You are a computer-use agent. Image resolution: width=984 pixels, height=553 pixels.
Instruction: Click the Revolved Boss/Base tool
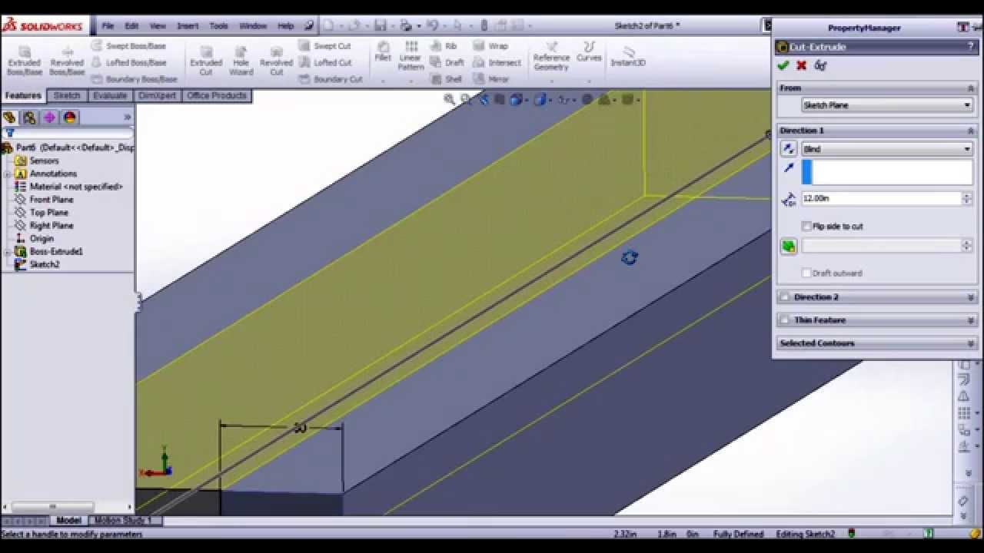pyautogui.click(x=67, y=61)
